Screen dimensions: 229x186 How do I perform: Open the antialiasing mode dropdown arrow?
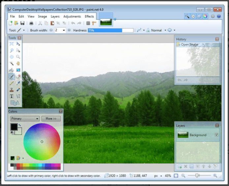pyautogui.click(x=174, y=30)
